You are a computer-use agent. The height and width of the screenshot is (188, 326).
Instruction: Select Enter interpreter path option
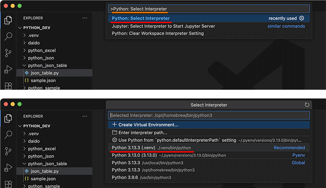(209, 132)
